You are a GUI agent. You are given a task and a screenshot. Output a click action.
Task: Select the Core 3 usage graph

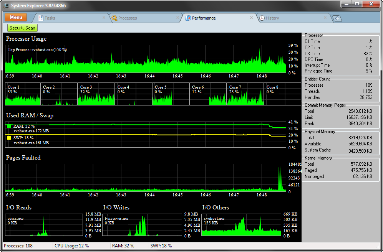pyautogui.click(x=96, y=94)
